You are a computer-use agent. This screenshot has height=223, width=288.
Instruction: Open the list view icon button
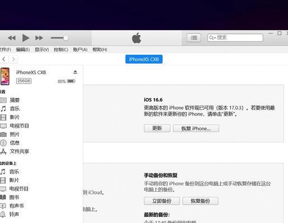click(x=194, y=38)
